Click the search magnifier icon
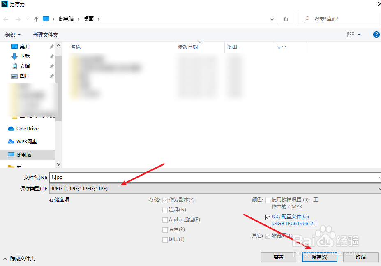Screen dimensions: 381x266 [x=306, y=19]
